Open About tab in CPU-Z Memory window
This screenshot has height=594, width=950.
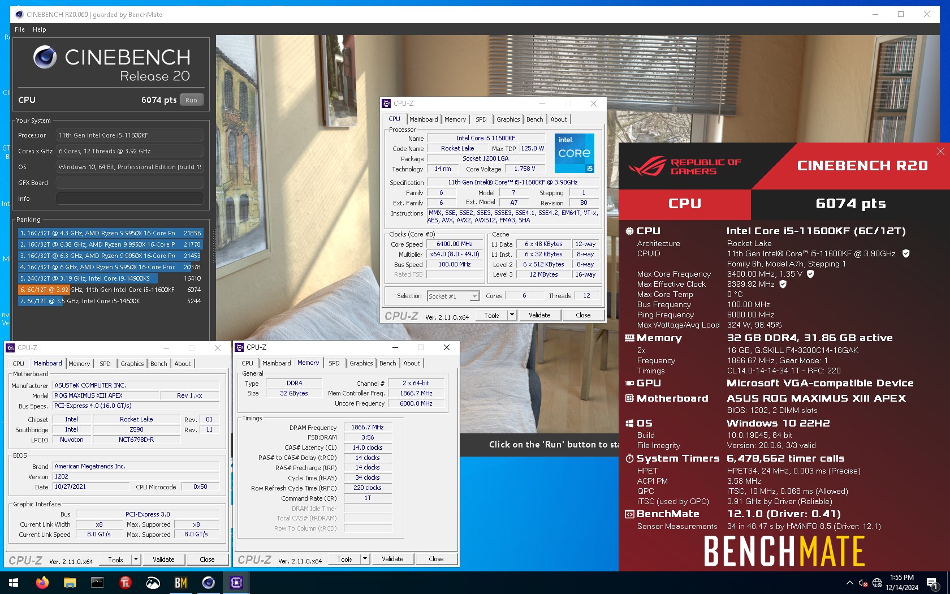pos(412,363)
